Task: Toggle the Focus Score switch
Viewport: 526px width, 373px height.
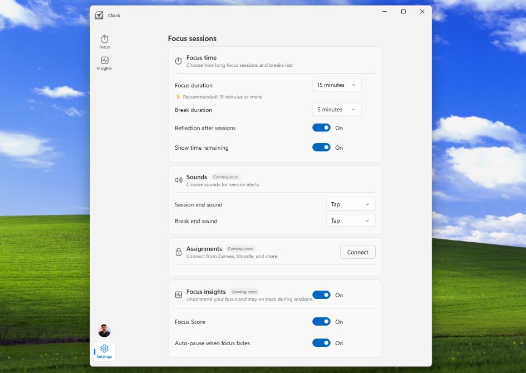Action: click(321, 322)
